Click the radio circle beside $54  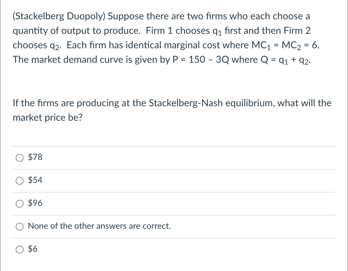point(19,180)
